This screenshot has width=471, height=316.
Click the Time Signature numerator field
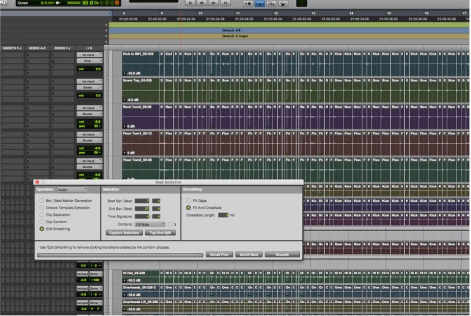(x=142, y=216)
